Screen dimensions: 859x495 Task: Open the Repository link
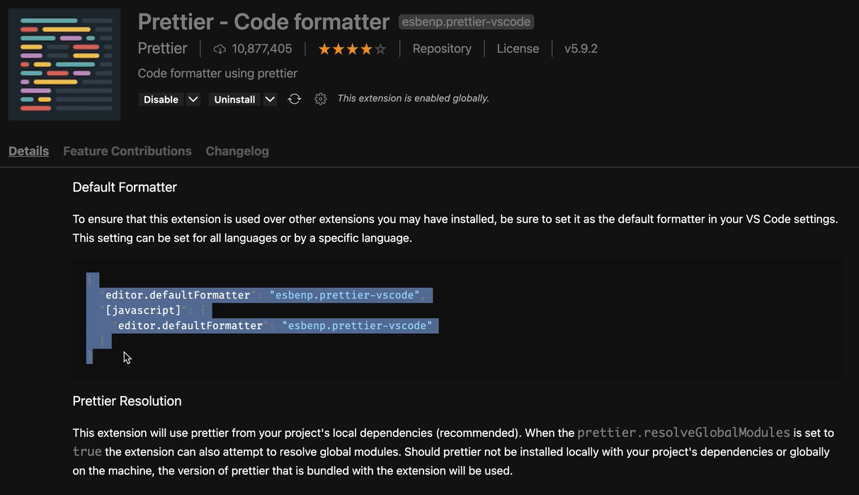pyautogui.click(x=442, y=49)
